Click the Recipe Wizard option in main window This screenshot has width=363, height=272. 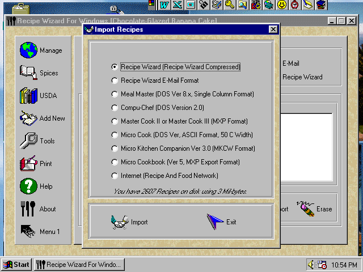point(302,77)
